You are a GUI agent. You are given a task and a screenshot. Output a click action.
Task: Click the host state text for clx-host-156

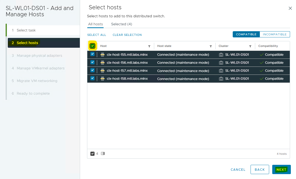pyautogui.click(x=183, y=63)
